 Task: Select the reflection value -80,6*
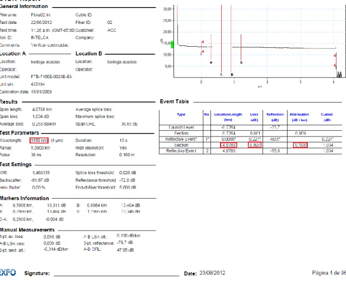pyautogui.click(x=275, y=139)
